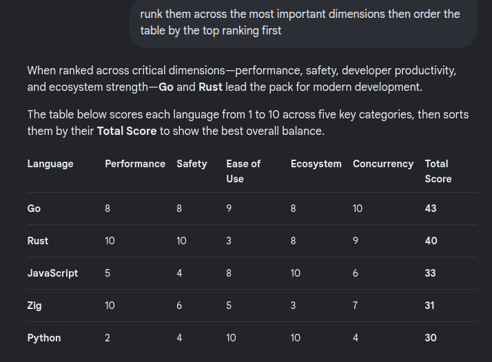
Task: Click Python's total score 30
Action: (431, 338)
